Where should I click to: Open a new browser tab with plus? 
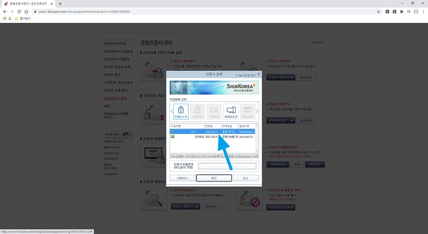(60, 4)
